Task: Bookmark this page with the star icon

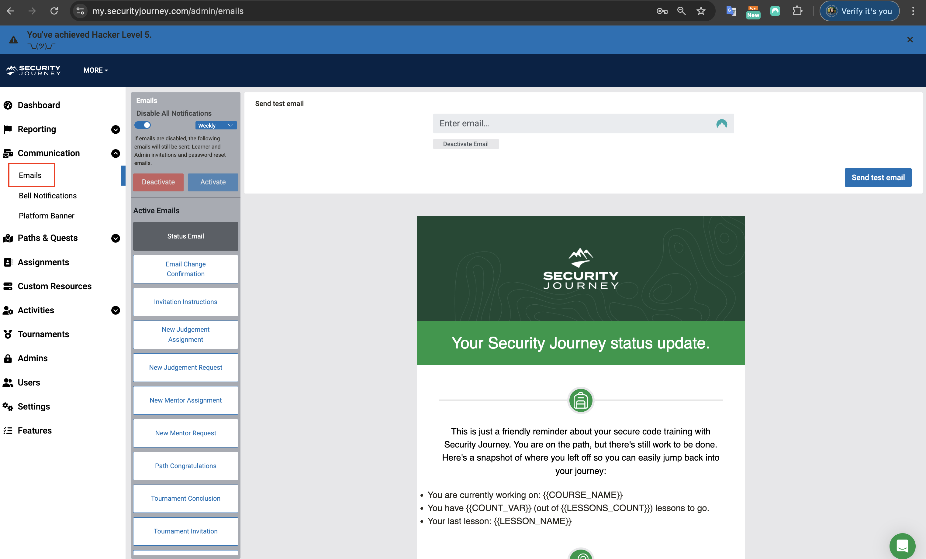Action: (x=701, y=11)
